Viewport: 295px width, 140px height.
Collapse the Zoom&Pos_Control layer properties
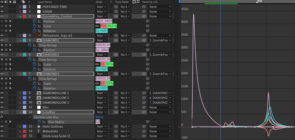click(x=21, y=16)
